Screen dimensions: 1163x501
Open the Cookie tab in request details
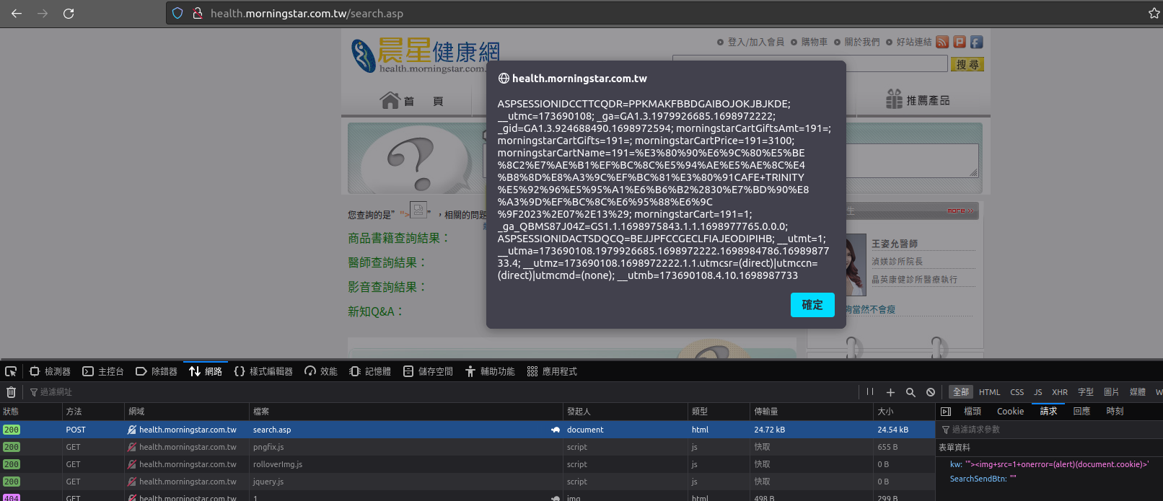tap(1010, 412)
